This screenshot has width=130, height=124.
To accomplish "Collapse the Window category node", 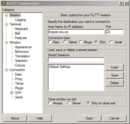I will (x=6, y=42).
